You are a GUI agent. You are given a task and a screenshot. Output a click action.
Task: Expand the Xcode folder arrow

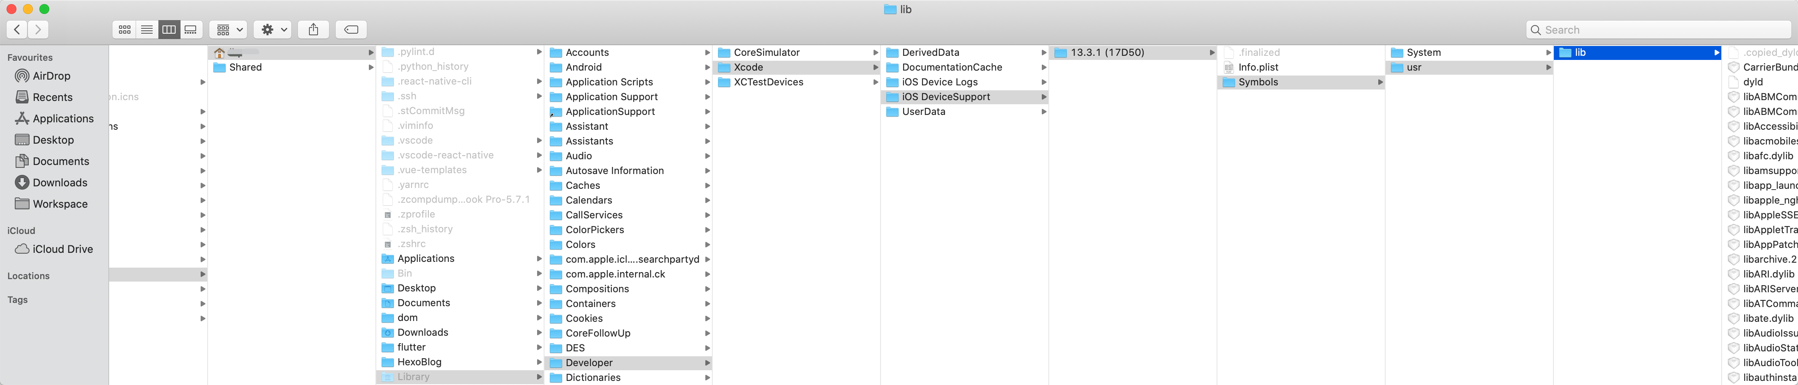[875, 67]
